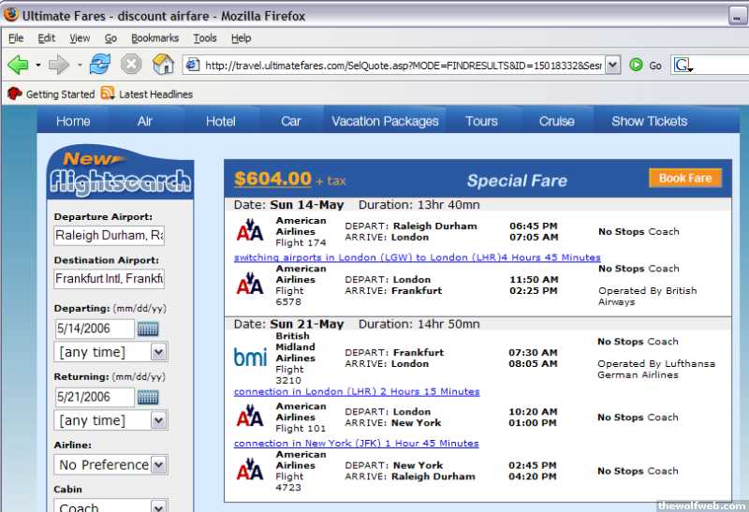Click the Home icon in toolbar
The image size is (749, 512).
pos(163,65)
